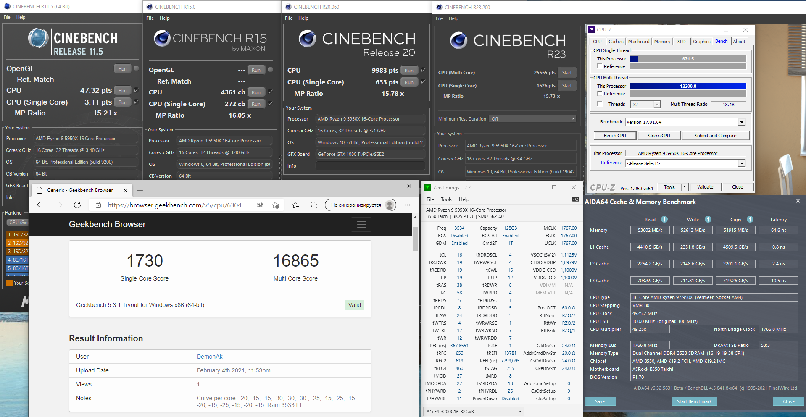Uncheck the CPU test checkbox in Cinebench R11.5
Image resolution: width=806 pixels, height=417 pixels.
[x=136, y=90]
